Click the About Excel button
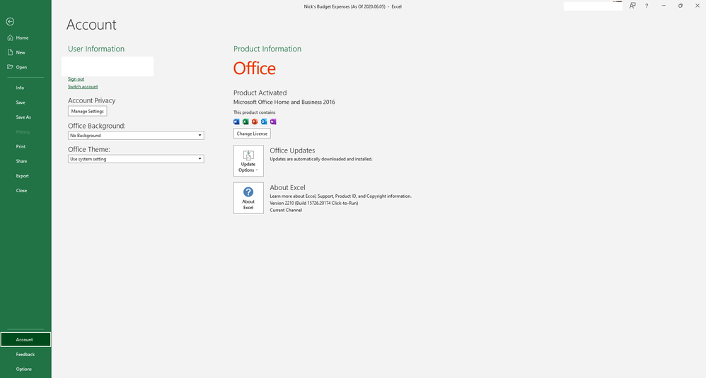Image resolution: width=706 pixels, height=378 pixels. (x=248, y=199)
